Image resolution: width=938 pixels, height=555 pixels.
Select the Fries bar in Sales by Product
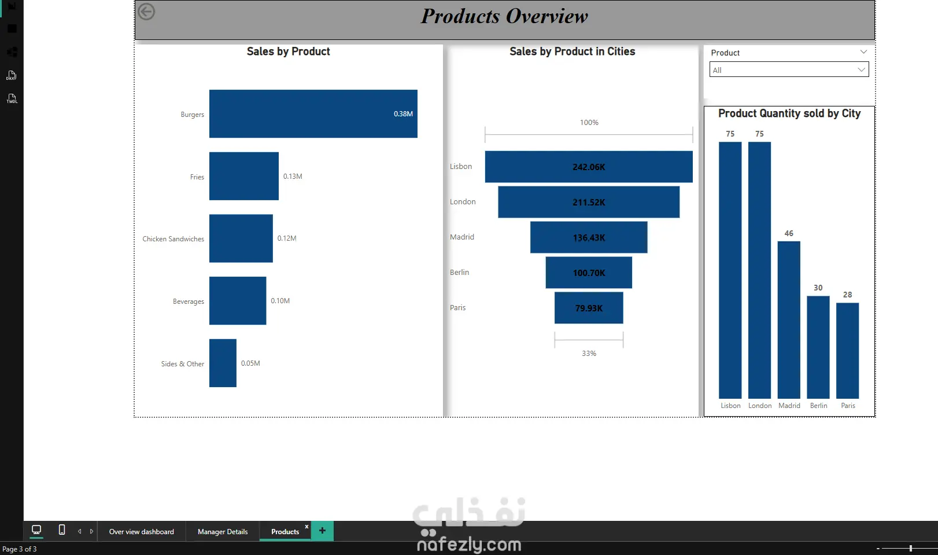244,176
